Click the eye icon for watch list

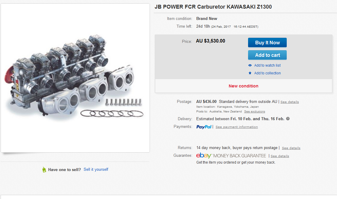250,65
